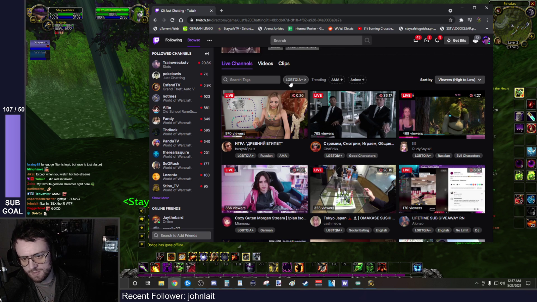The image size is (537, 302).
Task: Open Chrome three-dot menu
Action: [x=487, y=20]
